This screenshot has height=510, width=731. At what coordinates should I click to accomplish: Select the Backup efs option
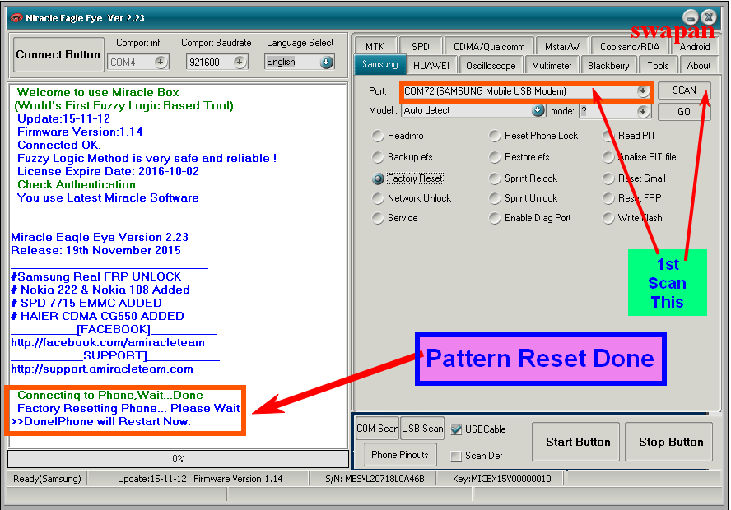403,157
